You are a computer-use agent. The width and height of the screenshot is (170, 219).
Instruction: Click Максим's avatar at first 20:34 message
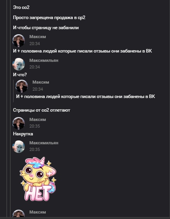(19, 40)
